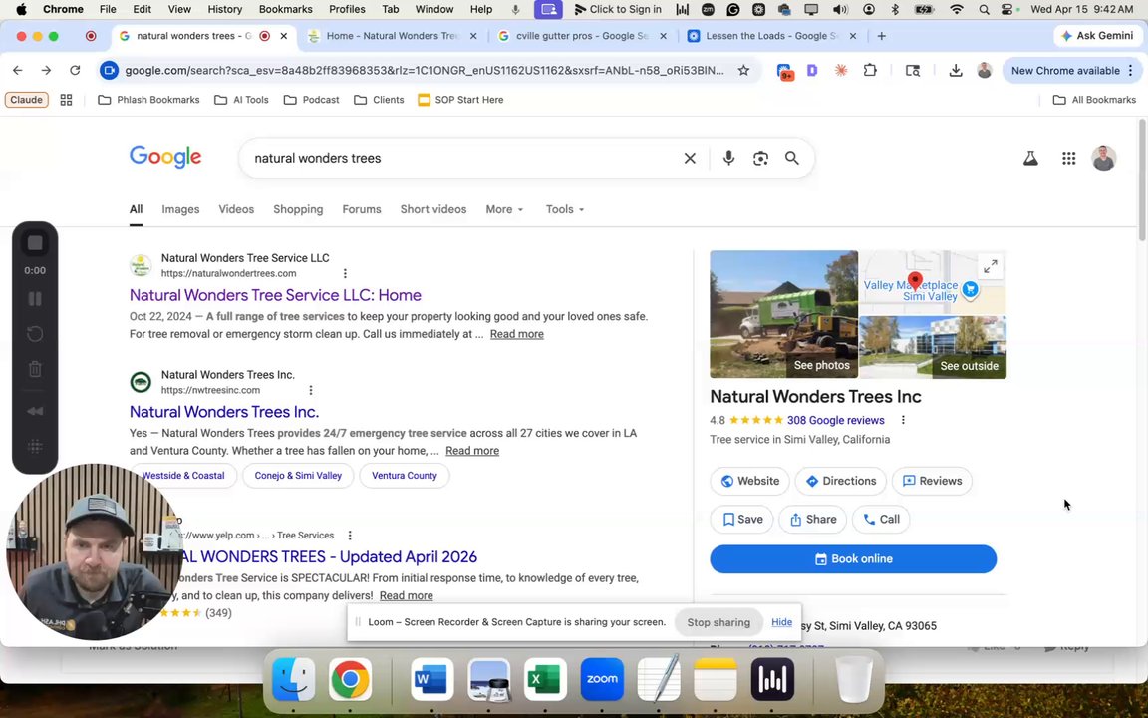Launch Excel from the Dock
Viewport: 1148px width, 718px height.
click(x=545, y=680)
